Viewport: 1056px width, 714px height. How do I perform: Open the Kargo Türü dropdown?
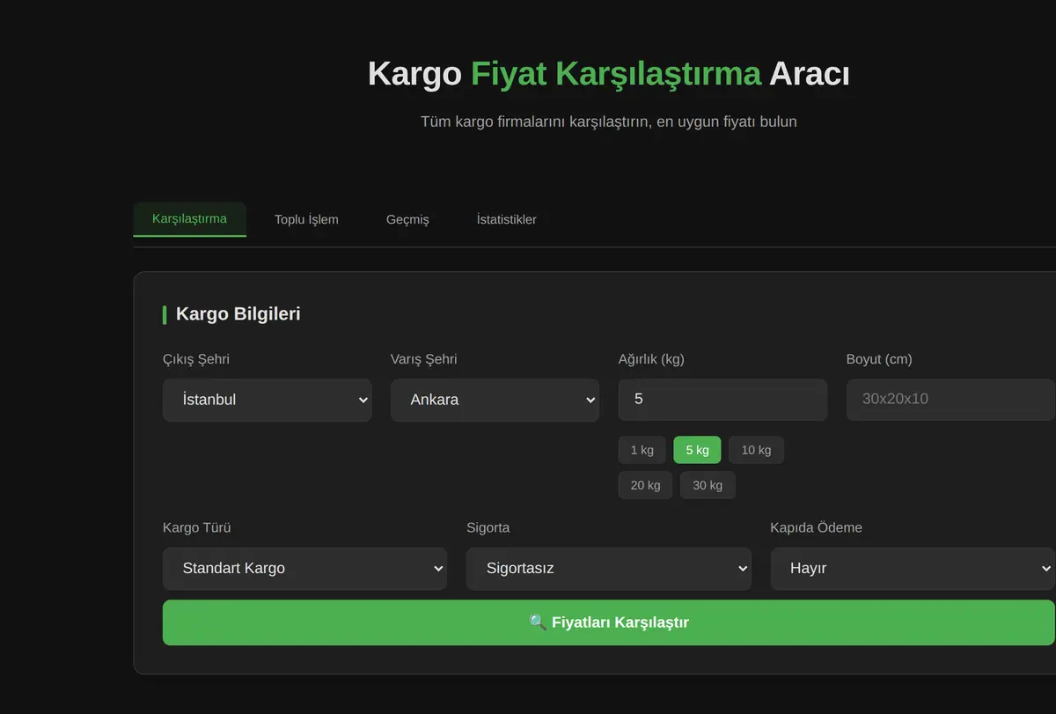click(304, 569)
